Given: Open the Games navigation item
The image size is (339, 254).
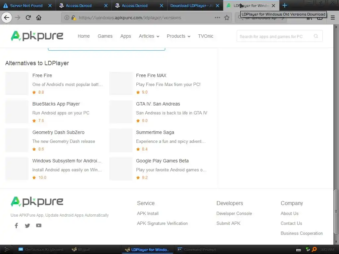Looking at the screenshot, I should coord(105,36).
